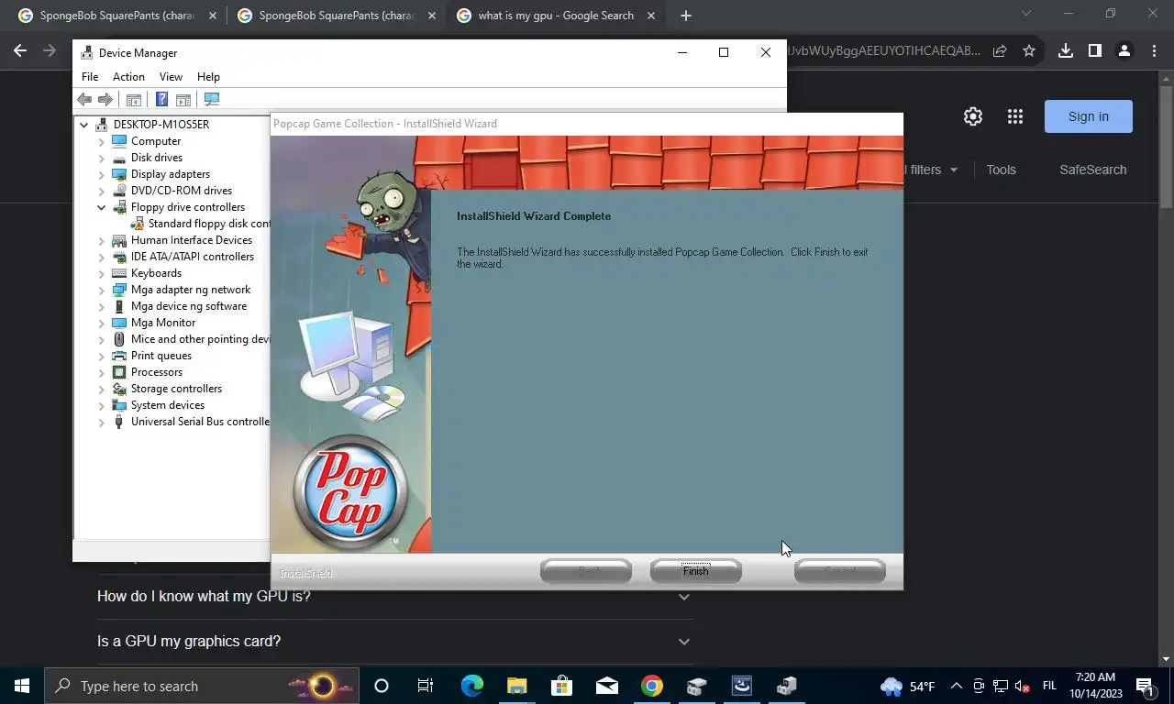The width and height of the screenshot is (1174, 704).
Task: Select Mga Monitor tree item
Action: click(x=162, y=323)
